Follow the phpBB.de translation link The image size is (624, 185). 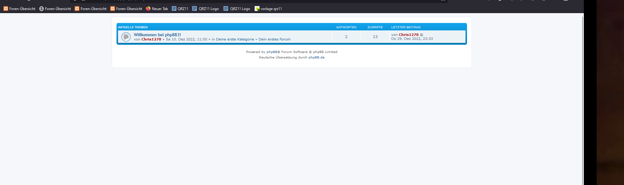click(316, 58)
